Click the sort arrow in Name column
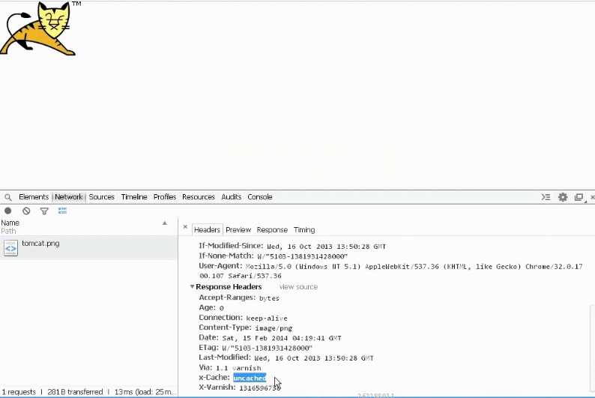Viewport: 595px width, 398px height. [x=165, y=223]
